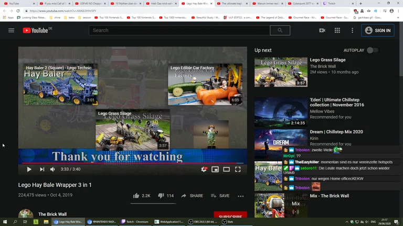The image size is (403, 226).
Task: Open Lego Grass Silage end-screen card
Action: click(133, 130)
